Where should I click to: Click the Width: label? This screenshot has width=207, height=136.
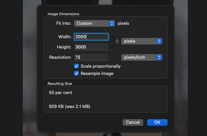point(64,37)
